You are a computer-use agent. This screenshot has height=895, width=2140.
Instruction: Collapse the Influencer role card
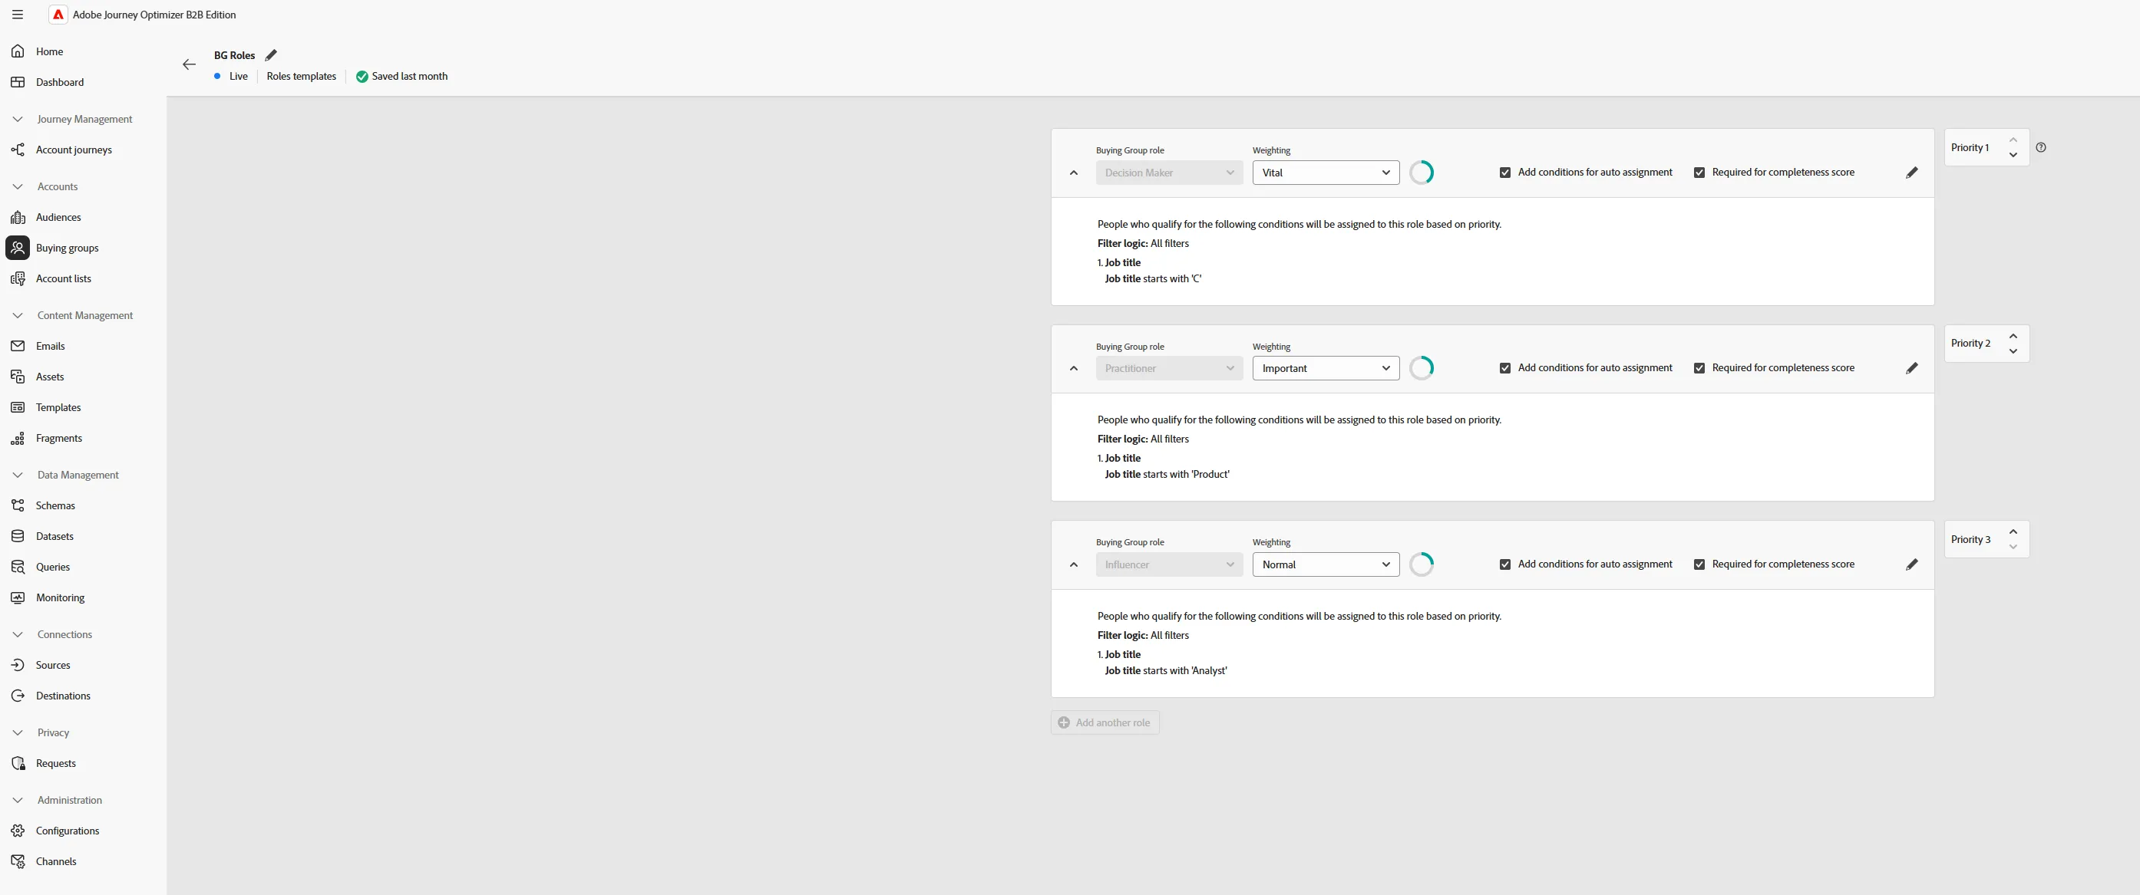point(1073,564)
